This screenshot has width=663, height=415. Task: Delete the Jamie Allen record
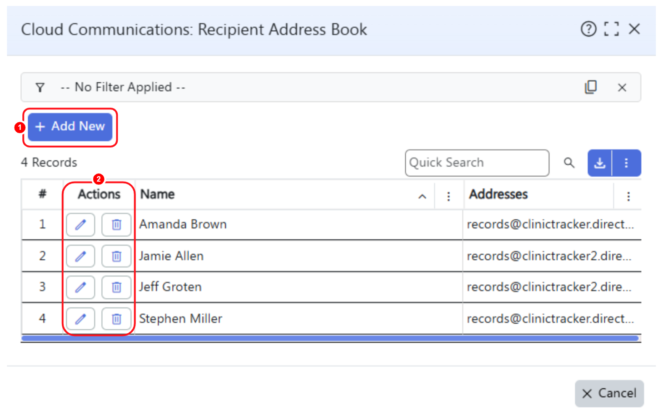tap(116, 256)
